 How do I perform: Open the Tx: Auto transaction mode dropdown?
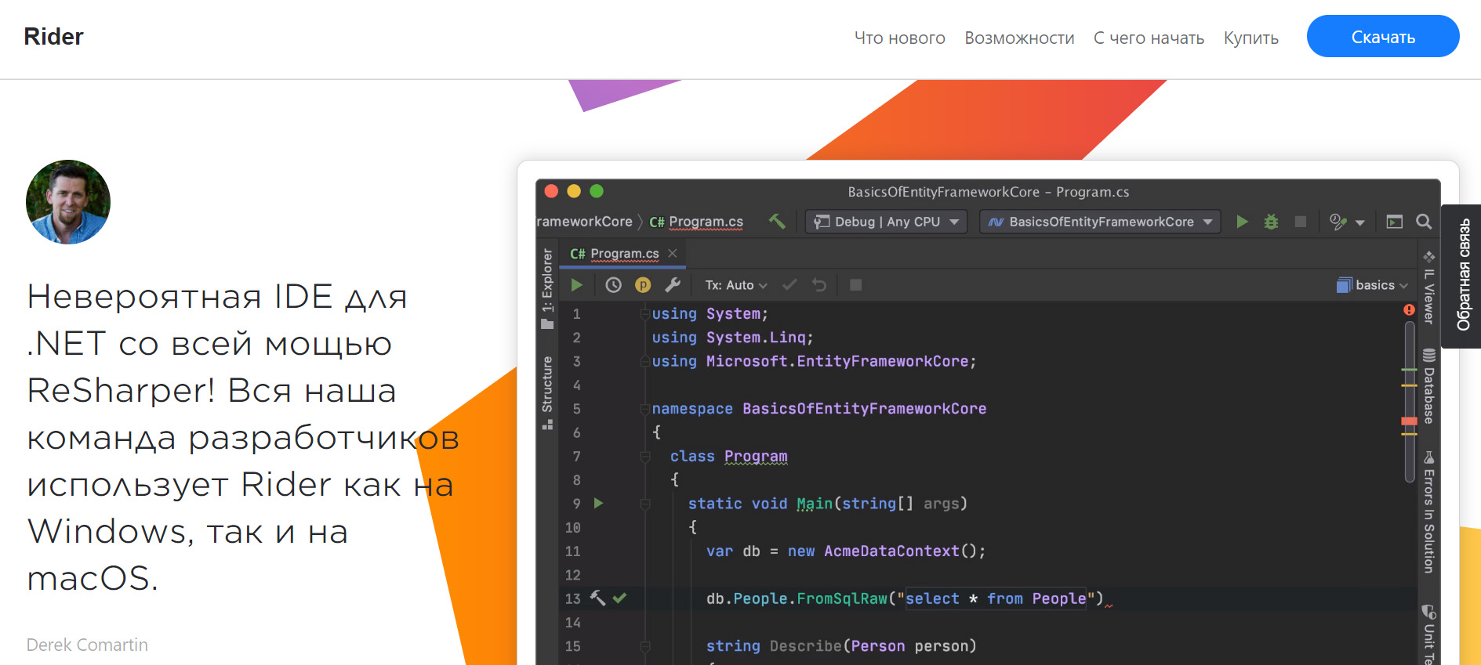(736, 285)
